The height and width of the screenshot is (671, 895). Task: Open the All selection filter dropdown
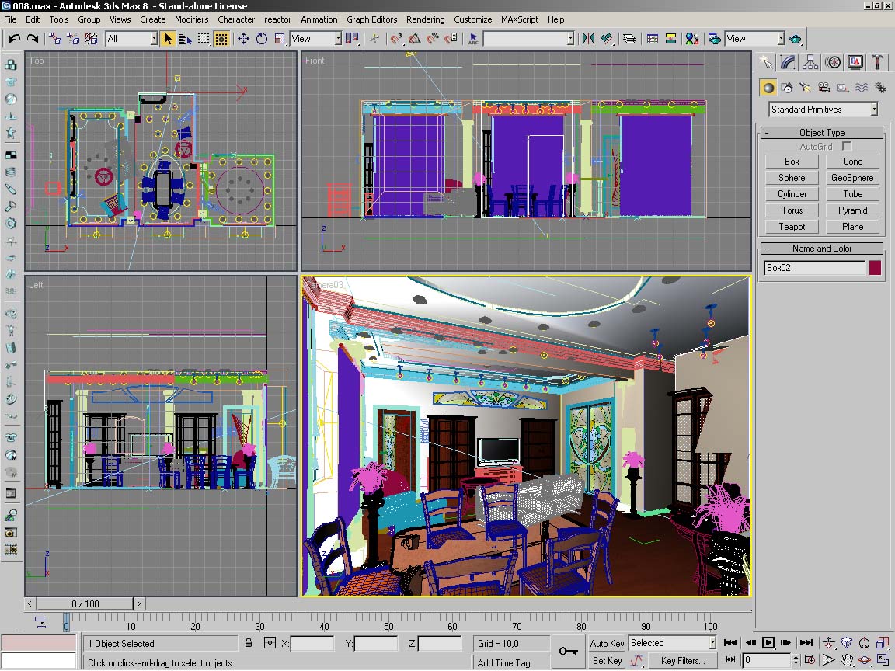[x=131, y=39]
